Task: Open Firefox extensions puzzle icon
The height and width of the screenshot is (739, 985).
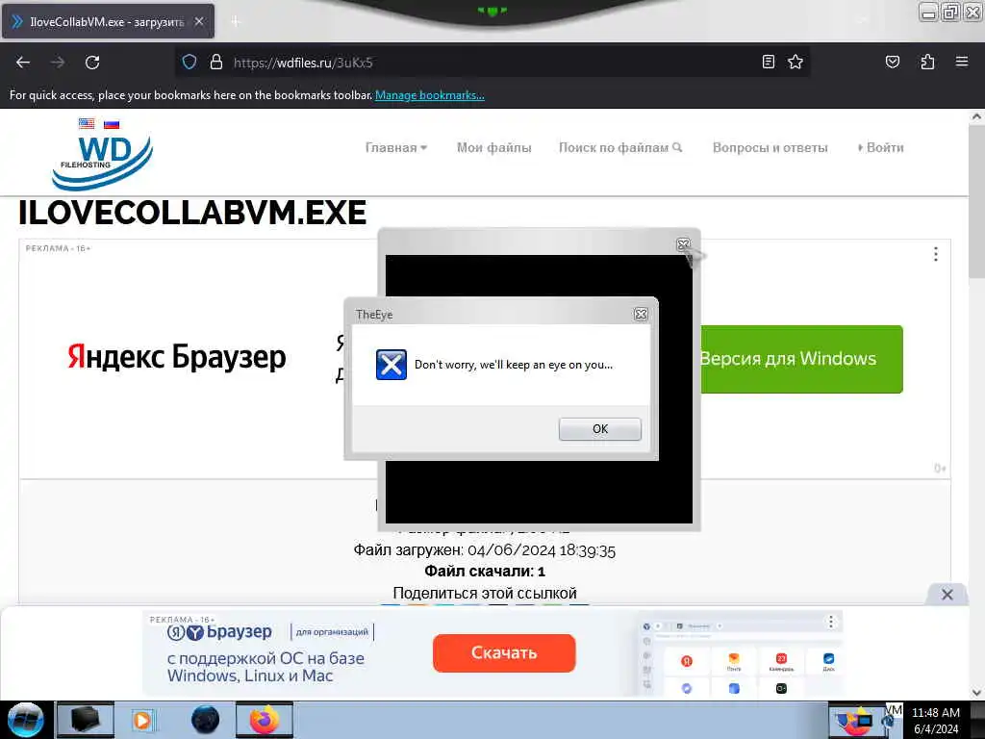Action: [927, 62]
